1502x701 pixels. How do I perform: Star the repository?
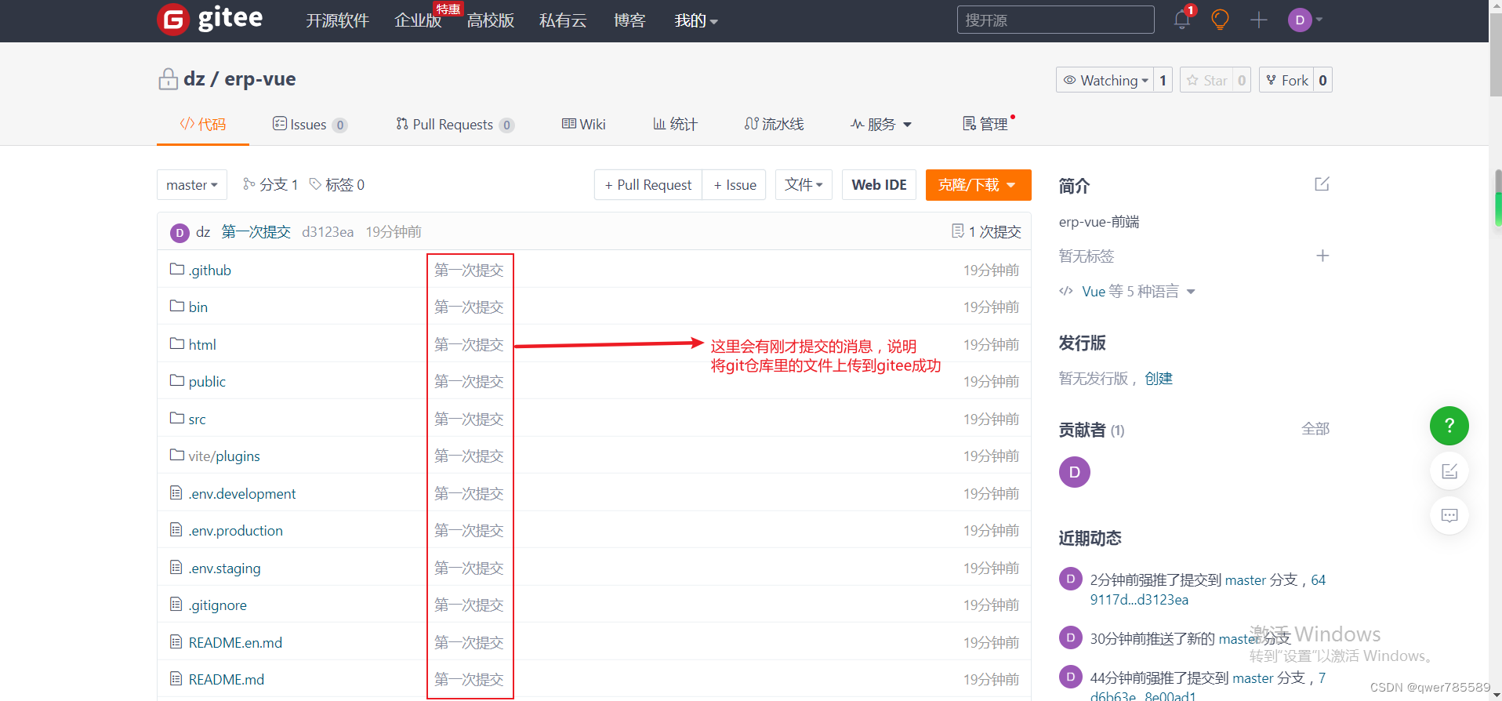1206,80
